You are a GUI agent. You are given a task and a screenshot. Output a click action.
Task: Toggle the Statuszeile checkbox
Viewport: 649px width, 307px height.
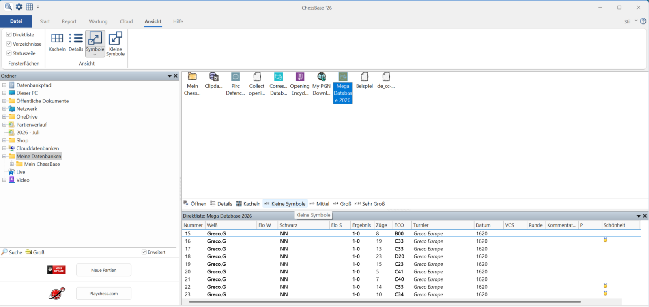(x=9, y=53)
